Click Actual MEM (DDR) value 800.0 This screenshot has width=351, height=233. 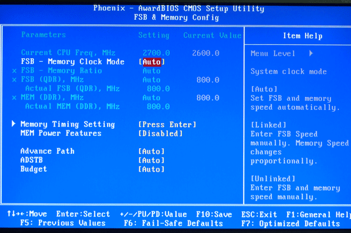click(158, 107)
